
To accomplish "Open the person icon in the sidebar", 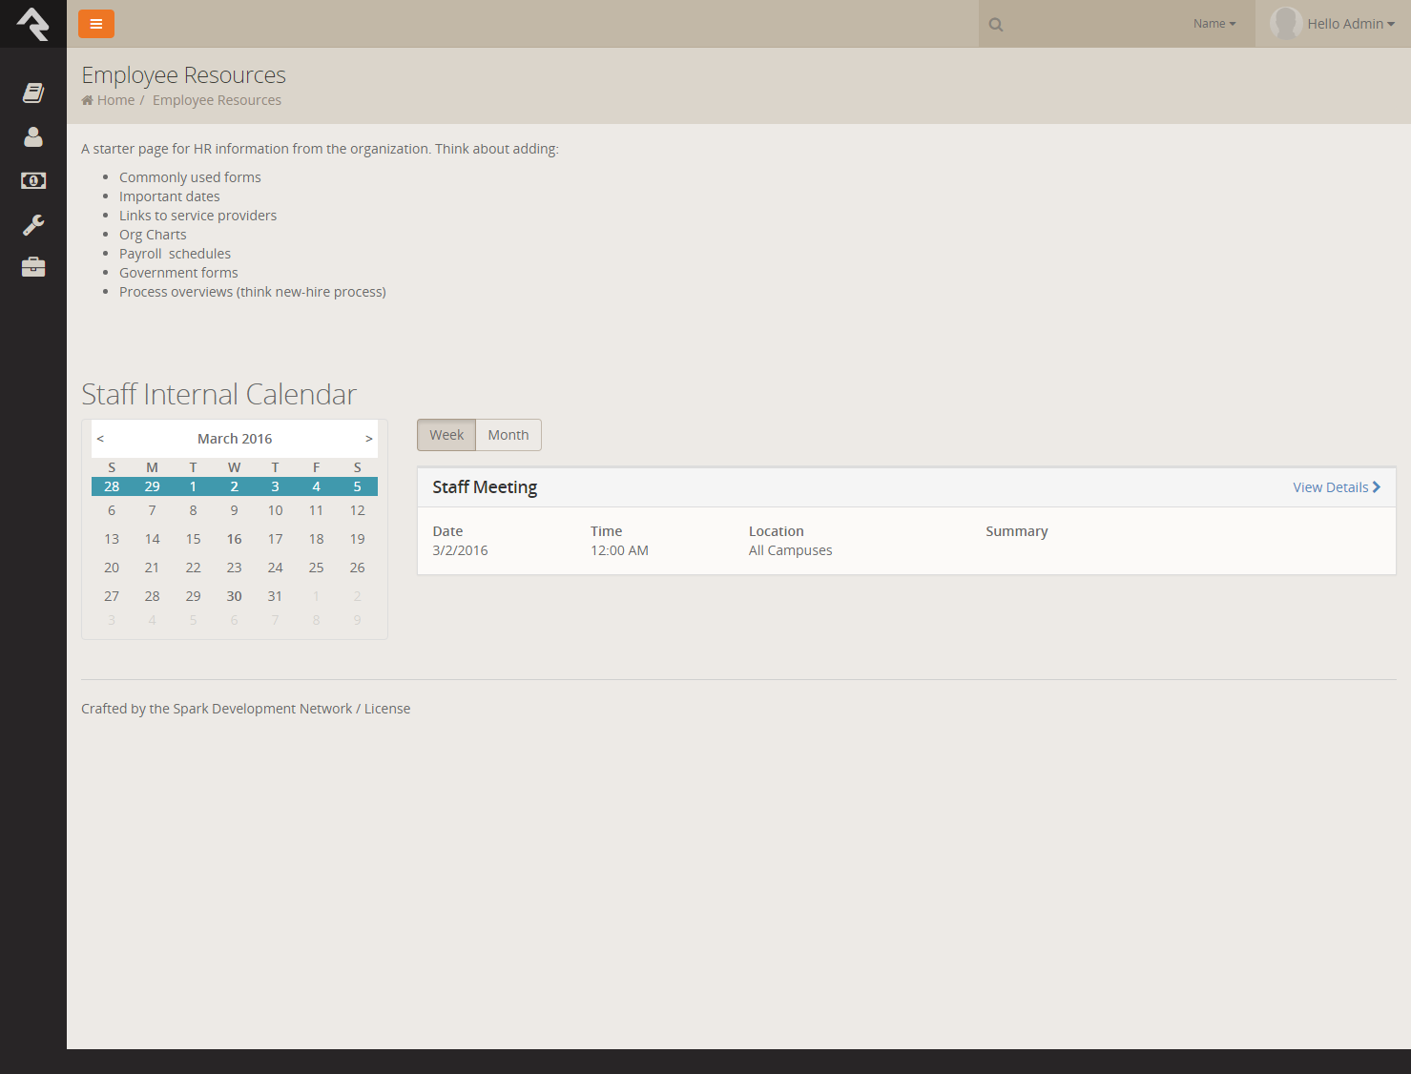I will [33, 137].
